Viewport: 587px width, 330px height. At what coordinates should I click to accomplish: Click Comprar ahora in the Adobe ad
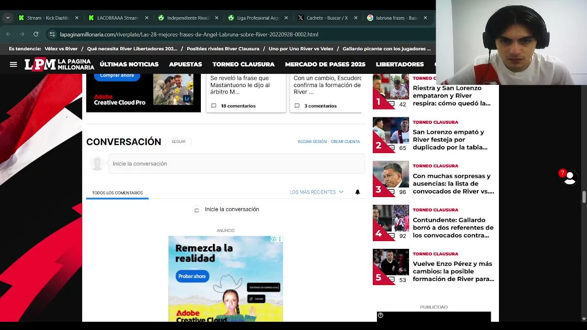(x=117, y=76)
